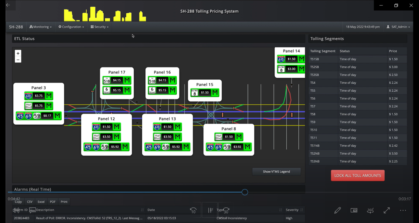
Task: Enable mini player view mode
Action: point(354,210)
